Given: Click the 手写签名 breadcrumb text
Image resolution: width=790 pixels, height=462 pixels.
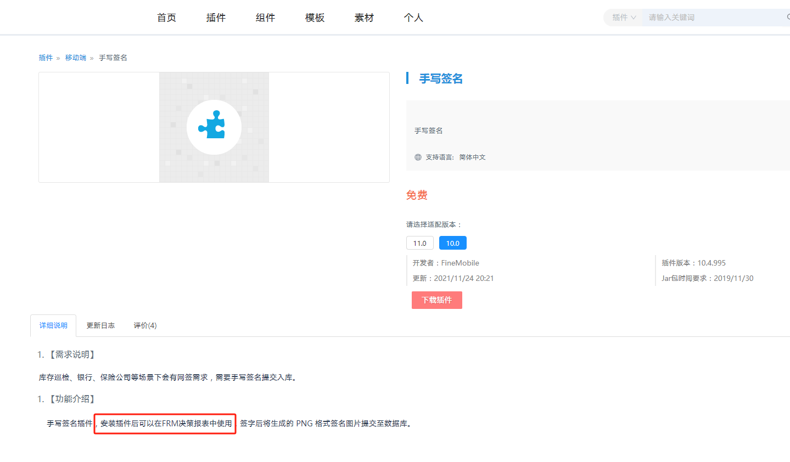Looking at the screenshot, I should point(113,58).
